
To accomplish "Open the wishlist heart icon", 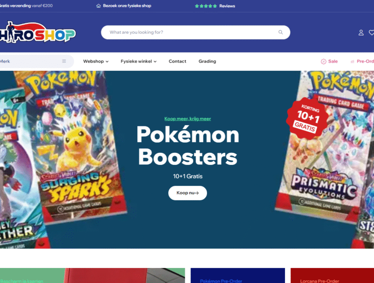I will click(371, 33).
